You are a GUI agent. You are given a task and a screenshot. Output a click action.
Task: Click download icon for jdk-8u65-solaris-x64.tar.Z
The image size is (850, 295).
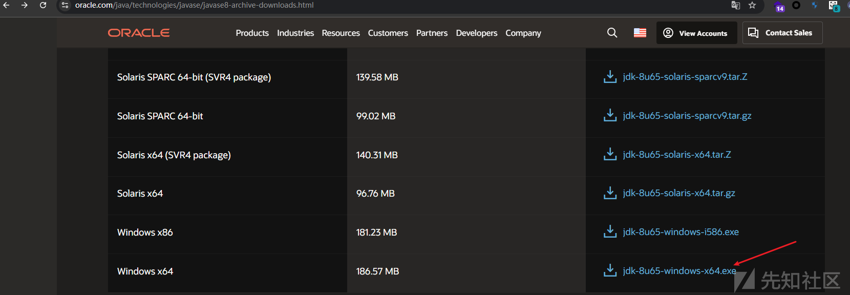(x=610, y=155)
